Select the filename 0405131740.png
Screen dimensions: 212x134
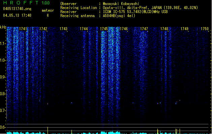click(17, 9)
